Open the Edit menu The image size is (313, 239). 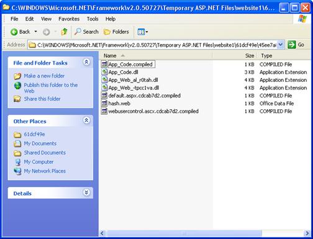(x=29, y=19)
